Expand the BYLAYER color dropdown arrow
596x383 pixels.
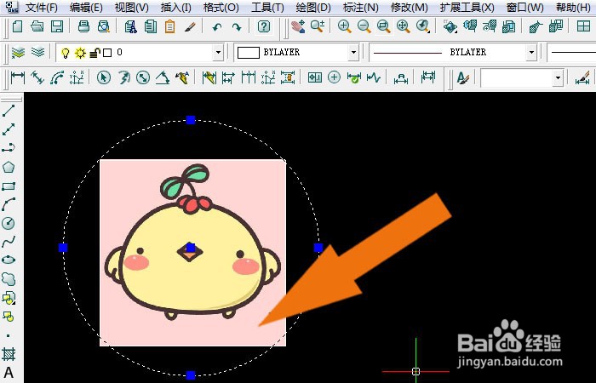[353, 53]
